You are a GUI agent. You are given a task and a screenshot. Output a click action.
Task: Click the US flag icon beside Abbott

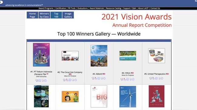pyautogui.click(x=104, y=74)
